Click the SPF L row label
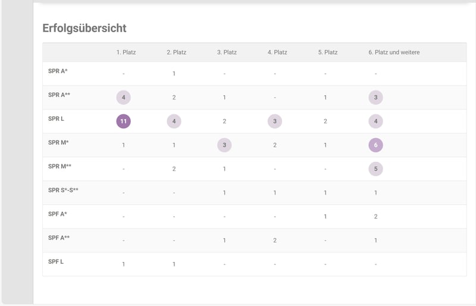This screenshot has height=306, width=476. (x=56, y=261)
